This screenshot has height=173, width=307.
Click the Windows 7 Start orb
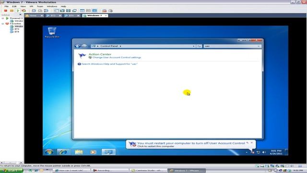point(49,152)
